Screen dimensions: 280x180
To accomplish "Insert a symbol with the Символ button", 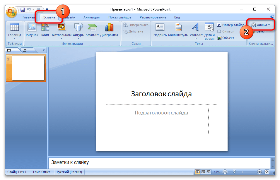I will [x=226, y=31].
